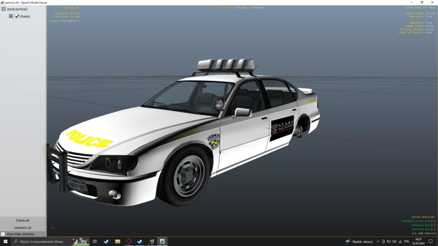Click the axis orientation gizmo in viewport

(x=54, y=224)
